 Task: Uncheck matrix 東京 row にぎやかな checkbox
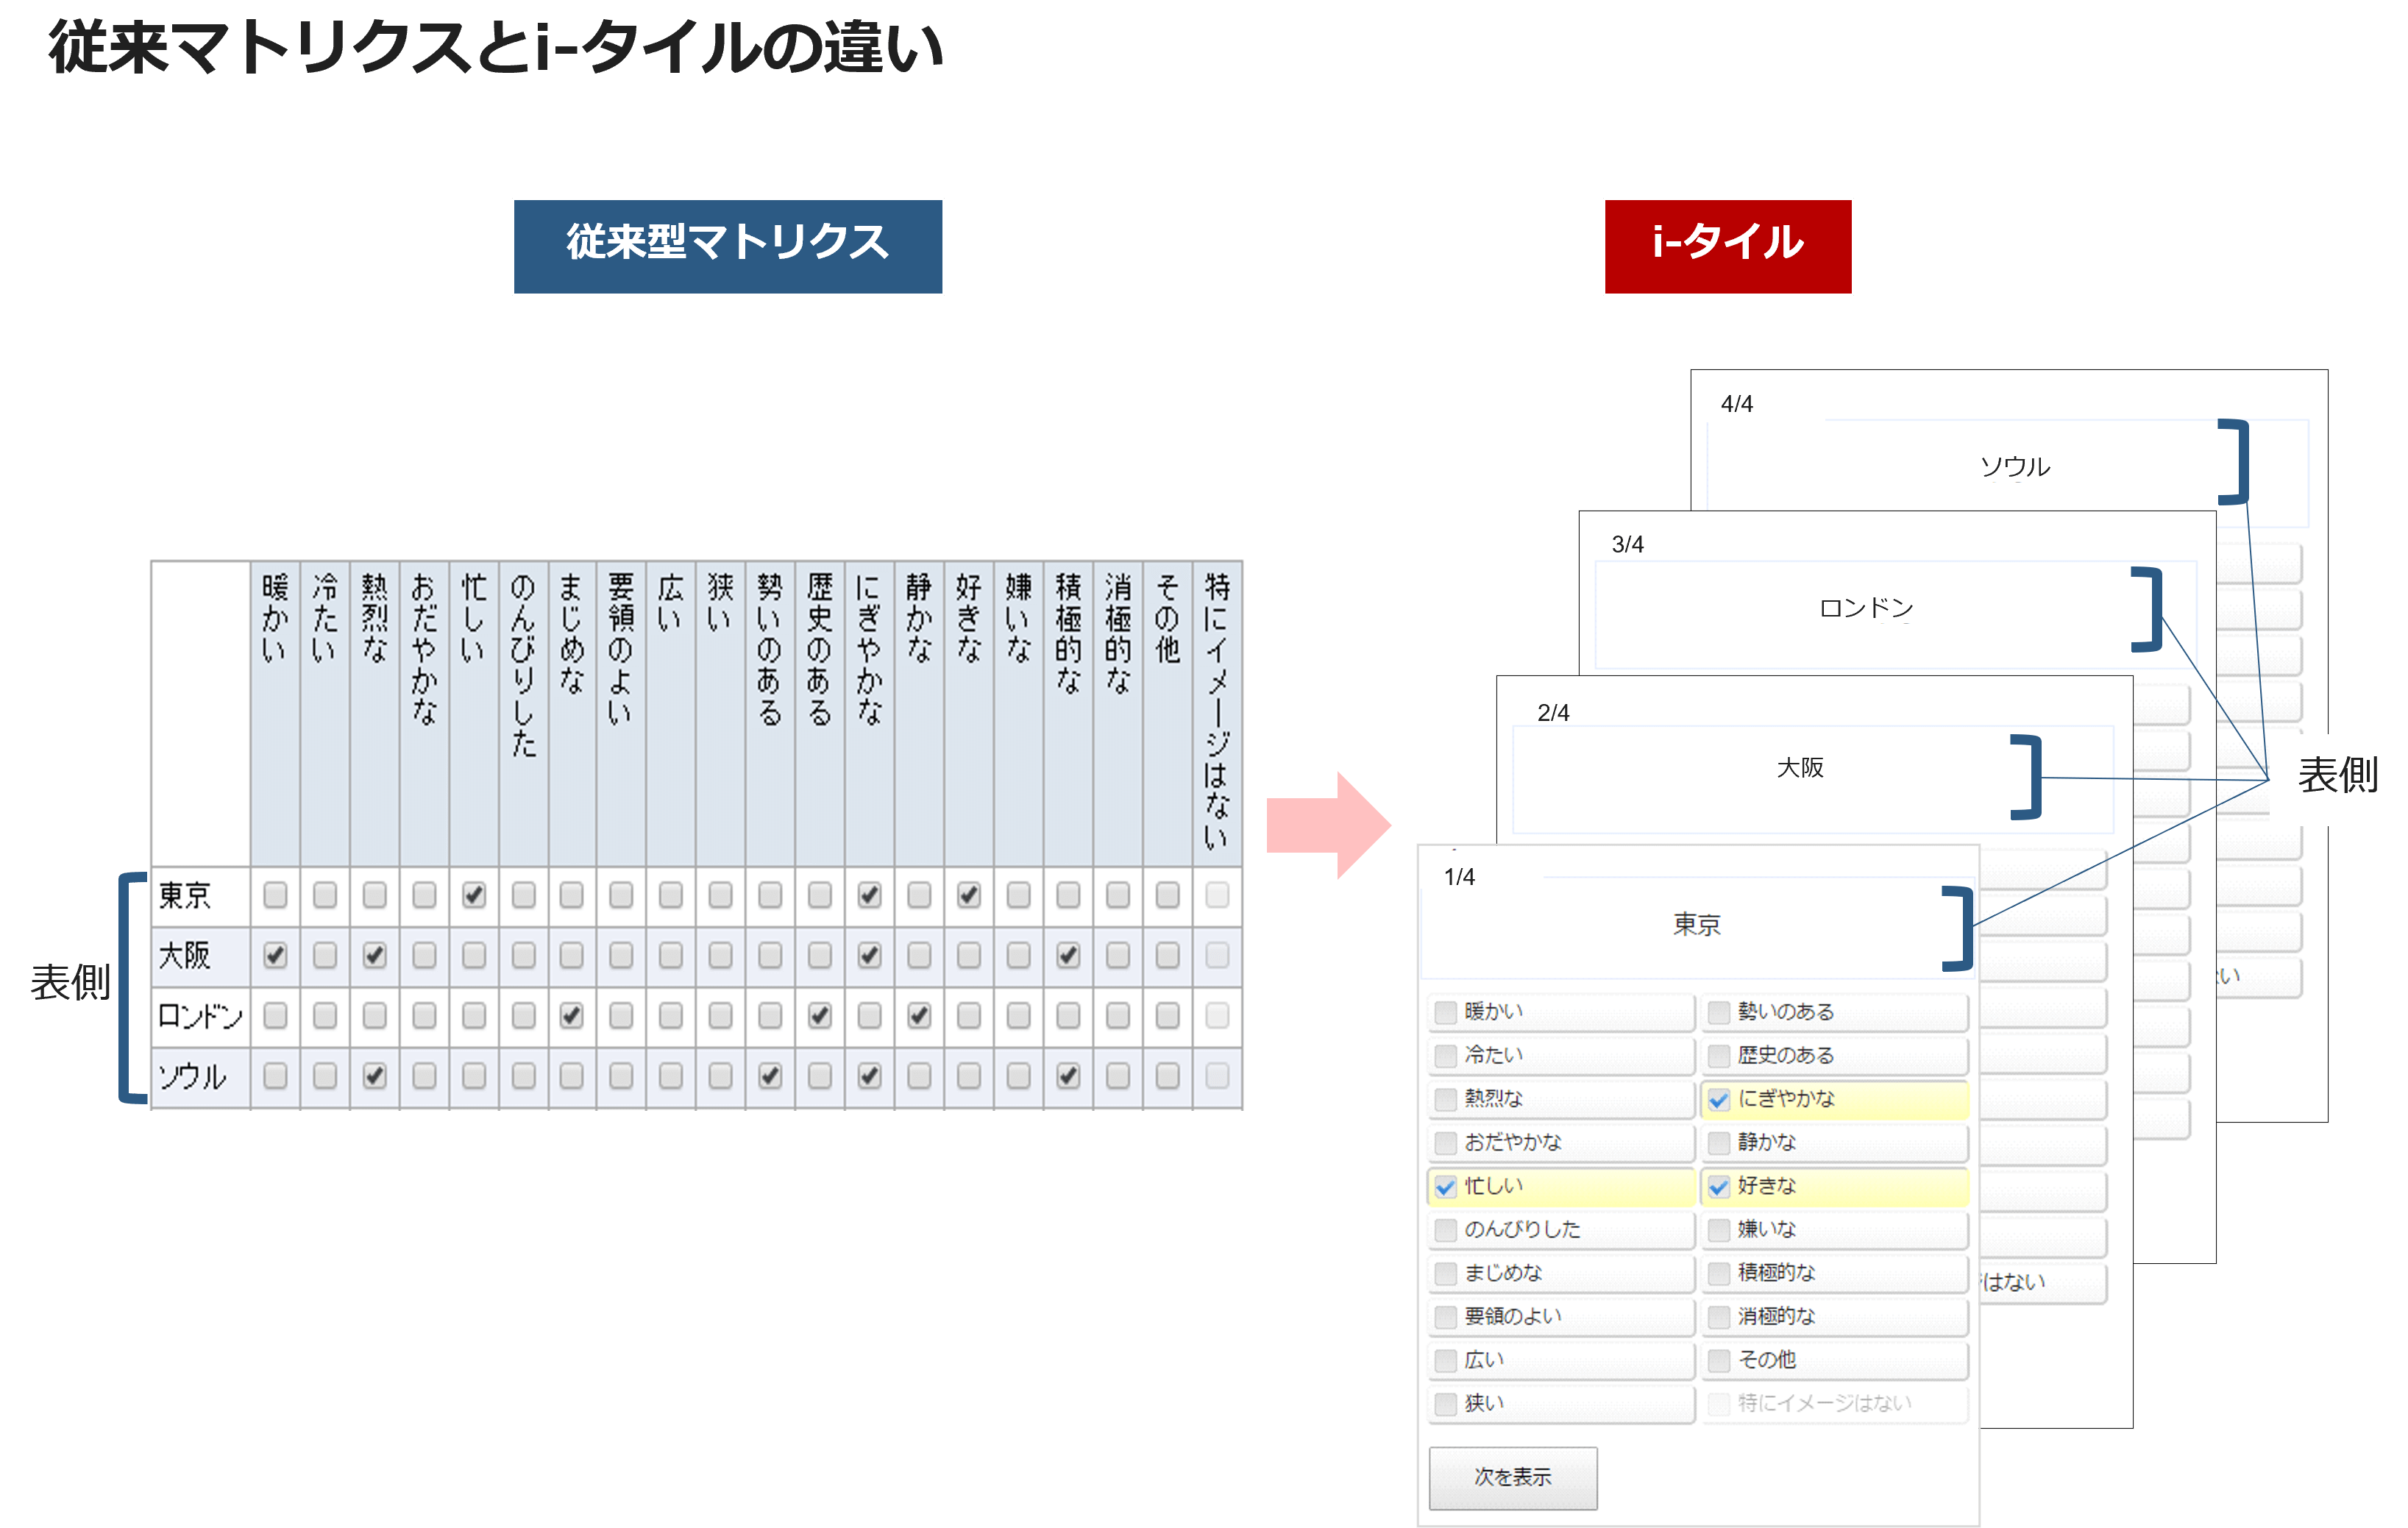click(x=869, y=895)
